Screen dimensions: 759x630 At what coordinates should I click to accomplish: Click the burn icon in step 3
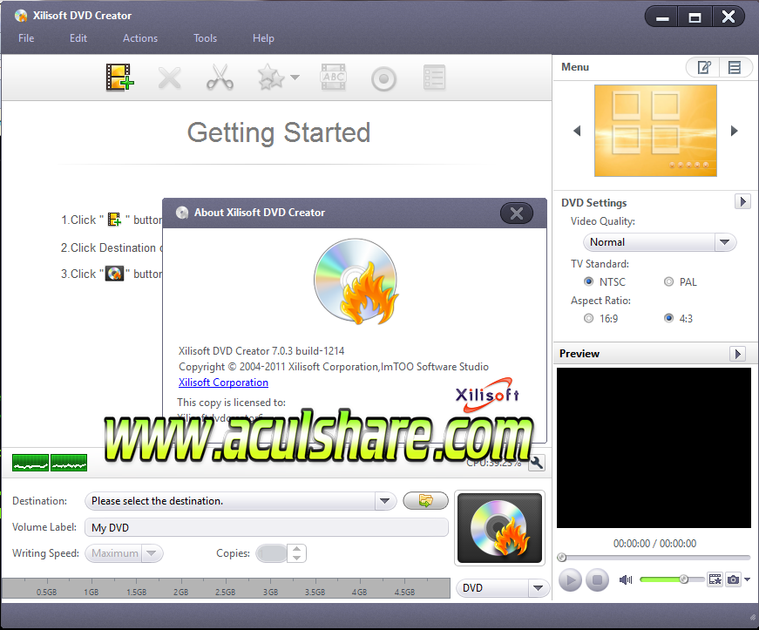point(115,274)
